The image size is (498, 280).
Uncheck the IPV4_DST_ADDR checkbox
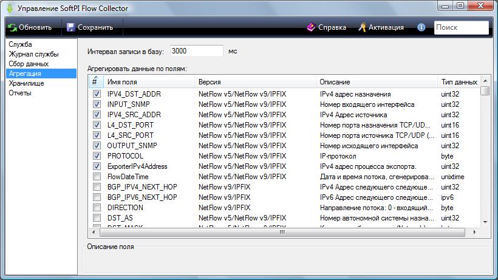(x=97, y=94)
